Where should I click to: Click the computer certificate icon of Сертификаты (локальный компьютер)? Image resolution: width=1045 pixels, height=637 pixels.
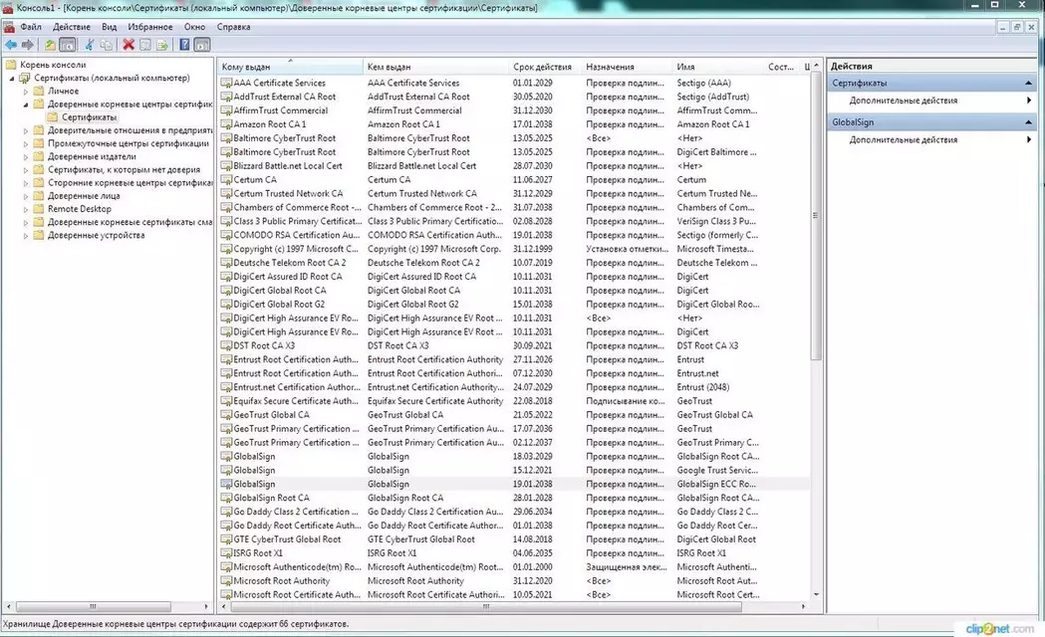25,78
